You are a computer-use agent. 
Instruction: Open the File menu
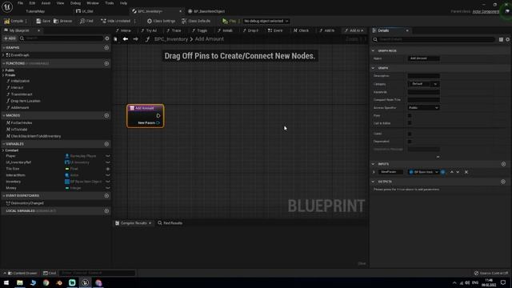pyautogui.click(x=20, y=3)
